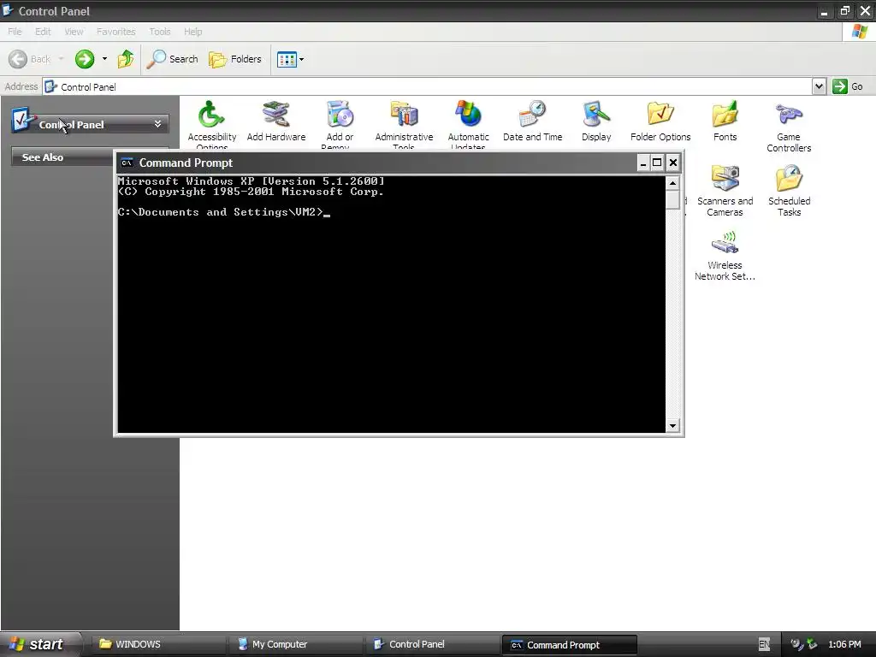The width and height of the screenshot is (876, 657).
Task: Open the View menu
Action: pyautogui.click(x=74, y=32)
